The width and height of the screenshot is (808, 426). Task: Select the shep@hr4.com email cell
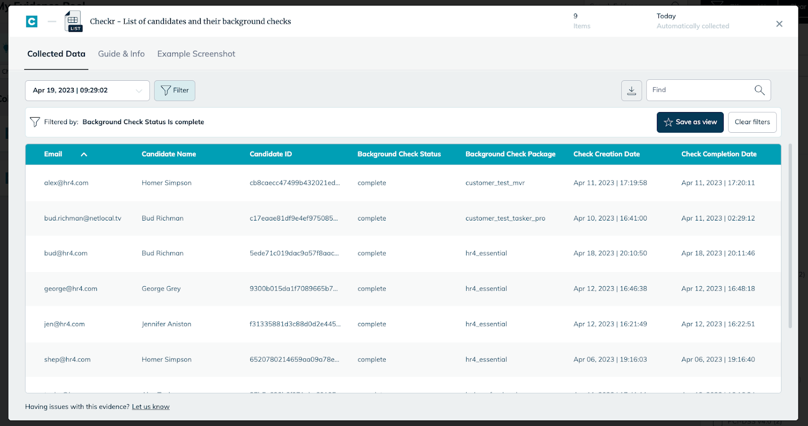coord(67,359)
